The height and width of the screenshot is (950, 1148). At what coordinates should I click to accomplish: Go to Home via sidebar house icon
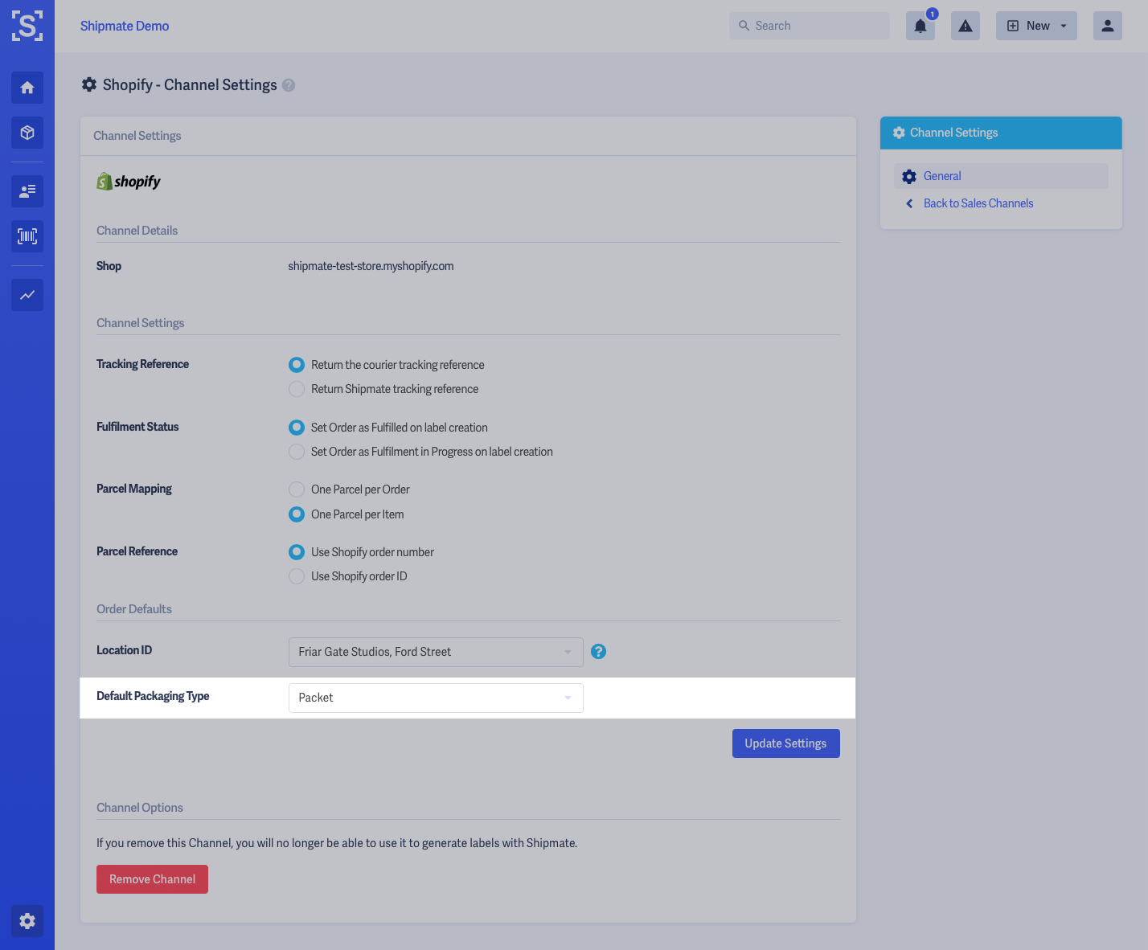(x=27, y=88)
